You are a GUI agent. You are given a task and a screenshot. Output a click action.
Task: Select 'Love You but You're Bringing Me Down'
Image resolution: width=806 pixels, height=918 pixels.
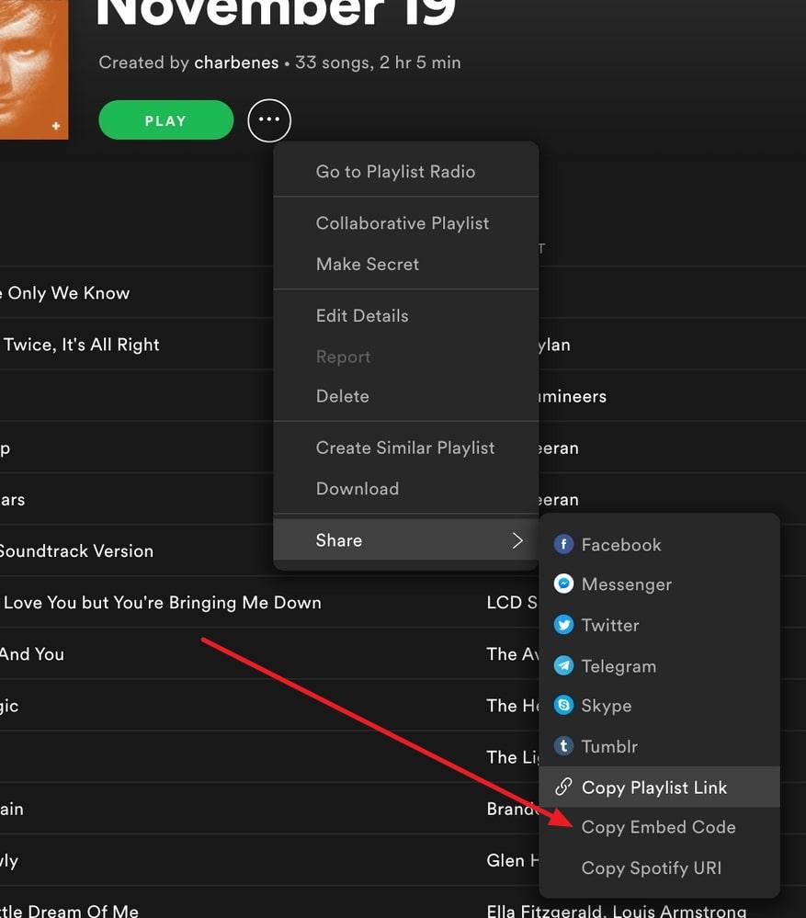[162, 603]
